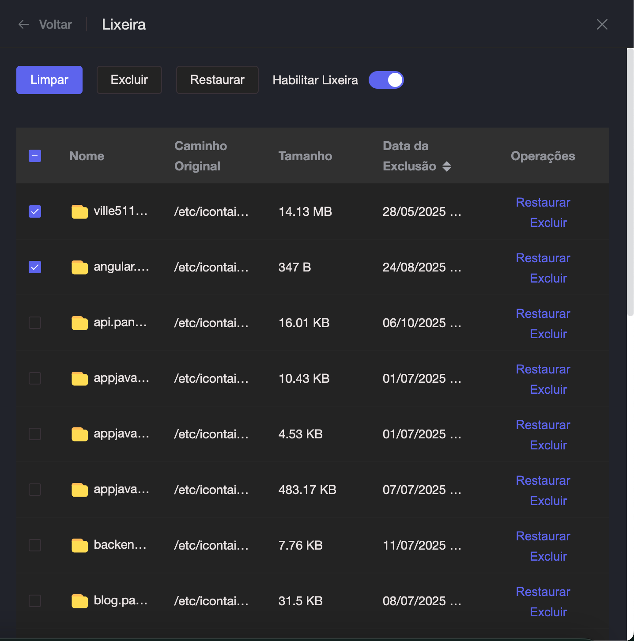Click the api.pan folder icon

click(79, 323)
